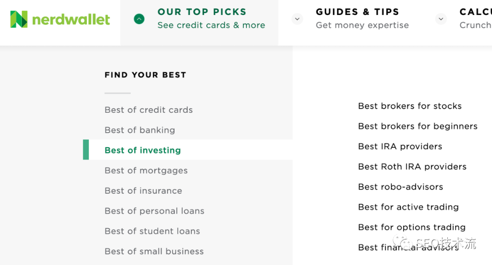Open Best of small business
Viewport: 492px width, 265px height.
[x=154, y=251]
